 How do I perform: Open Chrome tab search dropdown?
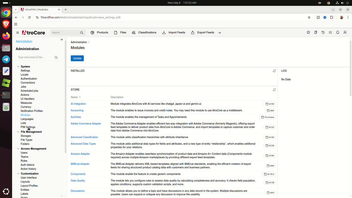click(16, 9)
